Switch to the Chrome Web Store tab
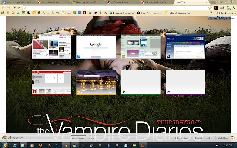 [53, 3]
